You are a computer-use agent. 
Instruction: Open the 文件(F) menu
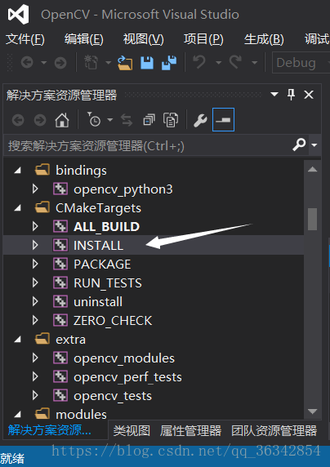click(25, 39)
